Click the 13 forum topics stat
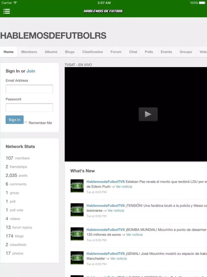 [19, 227]
